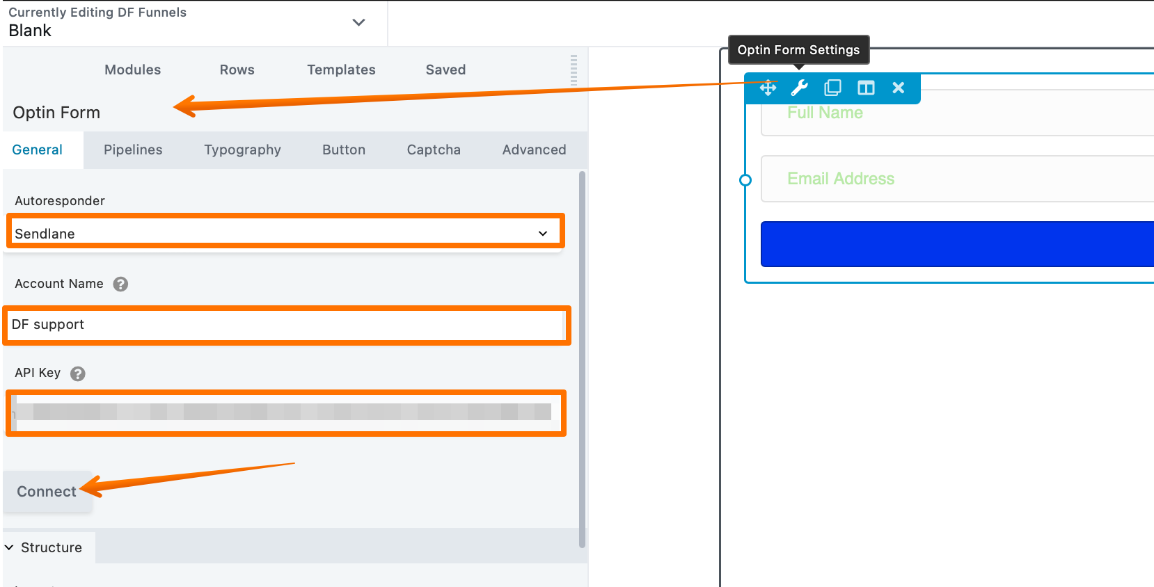Go to the Rows panel tab
Viewport: 1154px width, 587px height.
click(237, 70)
